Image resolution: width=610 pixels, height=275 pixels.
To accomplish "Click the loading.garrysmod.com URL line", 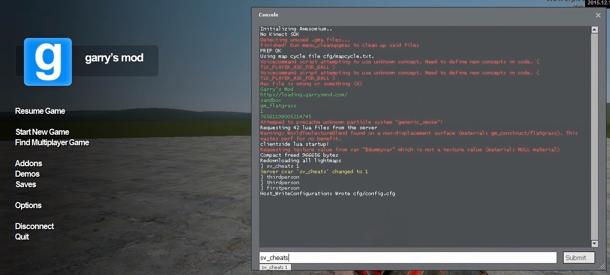I will point(304,95).
